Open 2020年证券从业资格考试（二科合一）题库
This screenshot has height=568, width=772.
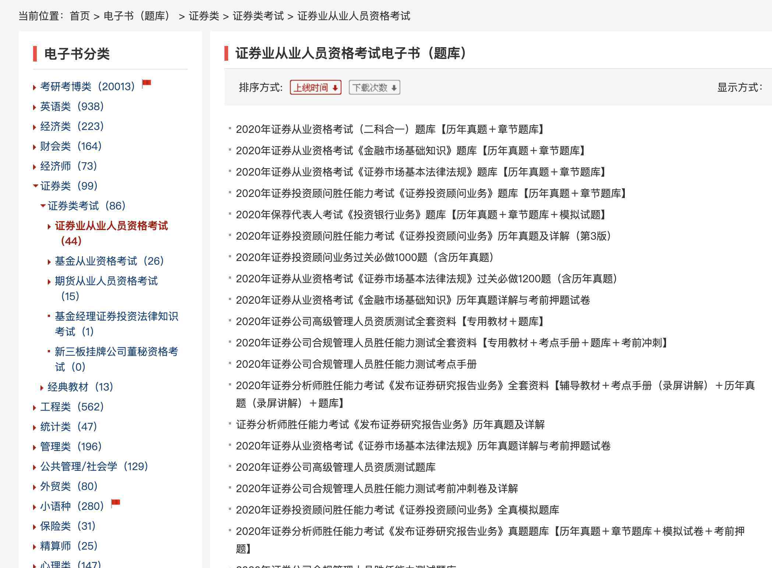tap(390, 129)
